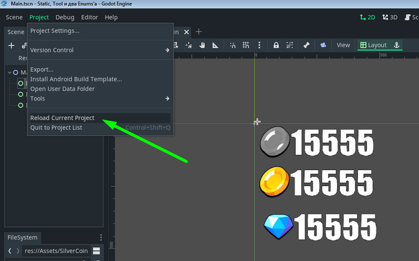419x261 pixels.
Task: Click the group selected nodes icon
Action: (x=290, y=45)
